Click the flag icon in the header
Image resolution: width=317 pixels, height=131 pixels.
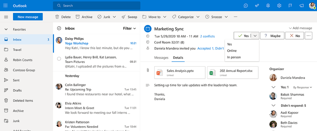[x=290, y=6]
